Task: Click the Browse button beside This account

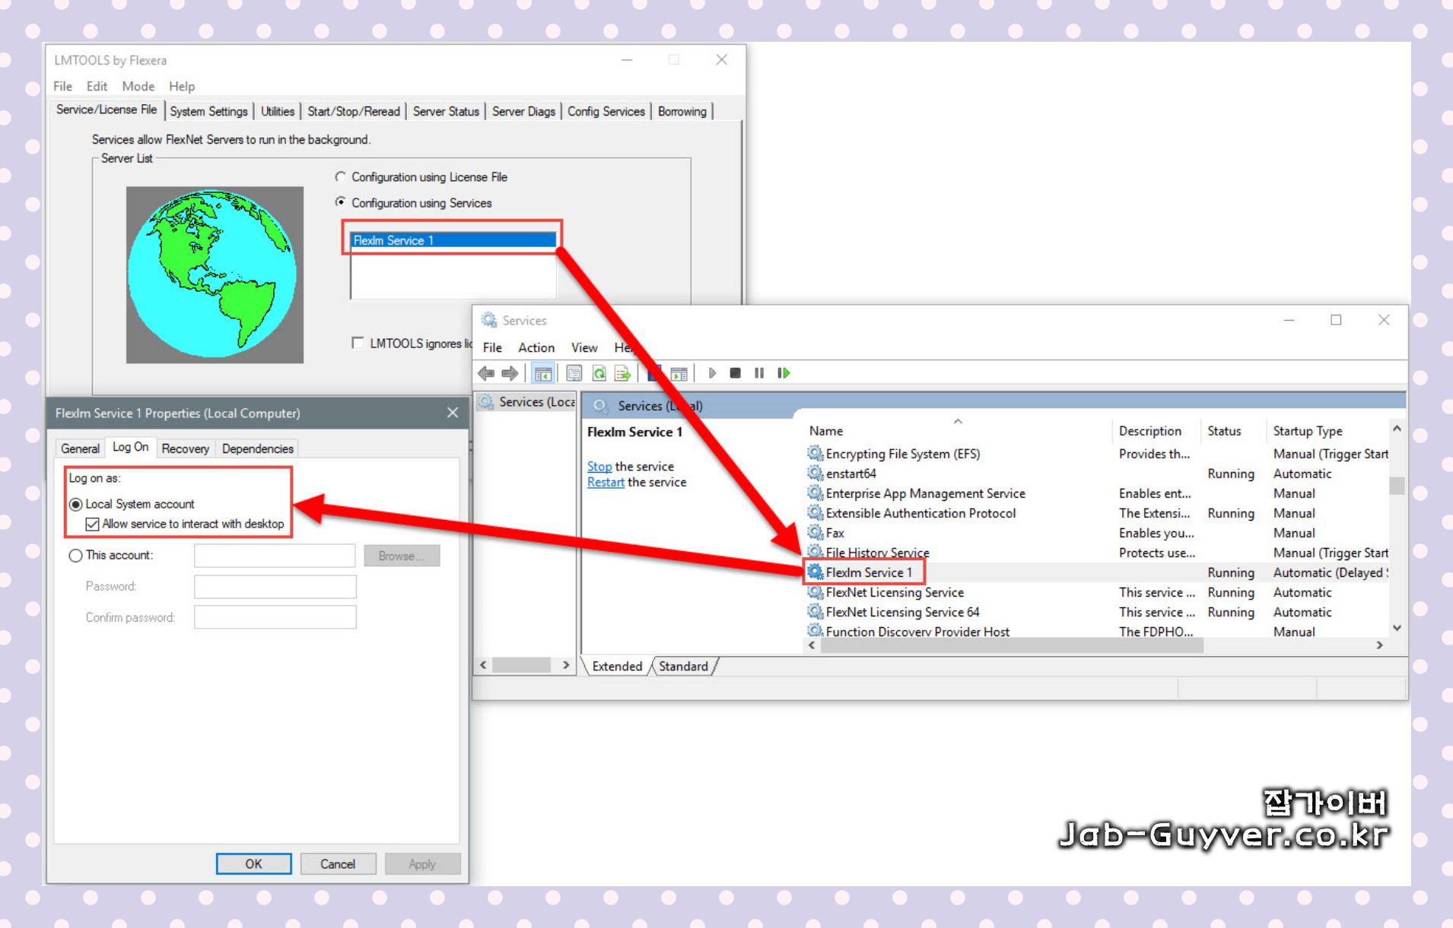Action: click(x=402, y=556)
